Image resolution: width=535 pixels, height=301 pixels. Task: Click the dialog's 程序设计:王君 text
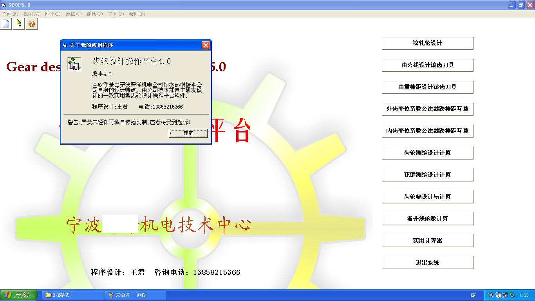pos(110,107)
